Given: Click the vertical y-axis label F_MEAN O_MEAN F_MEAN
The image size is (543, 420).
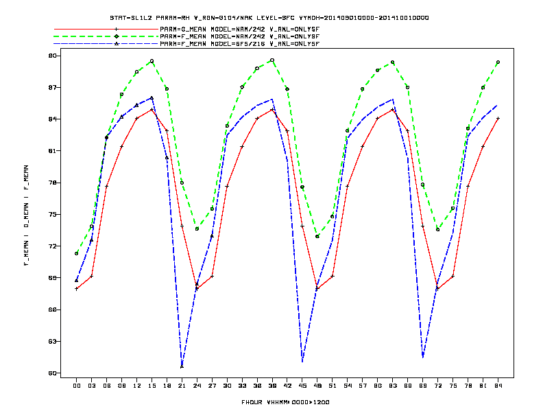Looking at the screenshot, I should coord(26,215).
